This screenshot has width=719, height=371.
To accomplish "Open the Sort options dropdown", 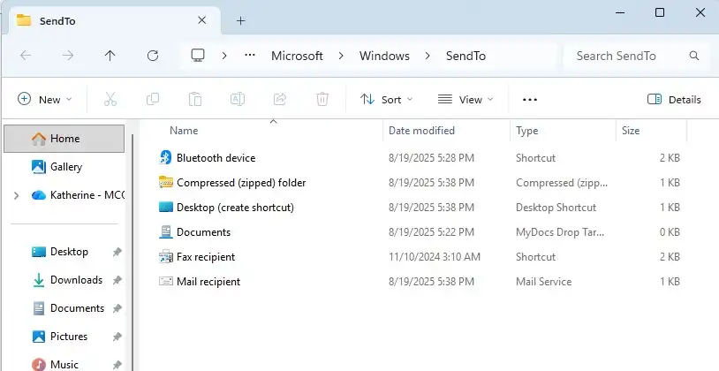I will [x=387, y=100].
